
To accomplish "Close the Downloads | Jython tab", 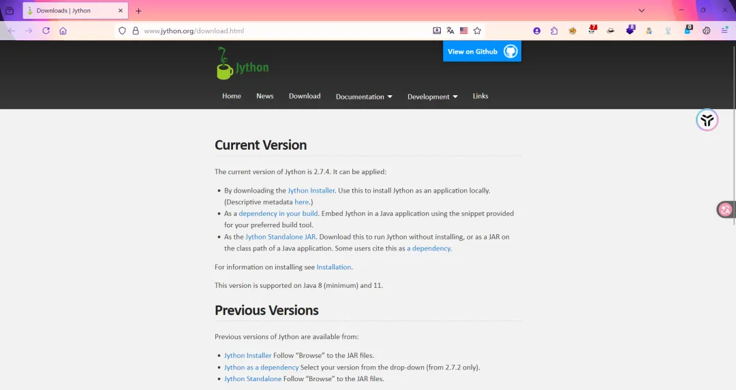I will coord(121,11).
